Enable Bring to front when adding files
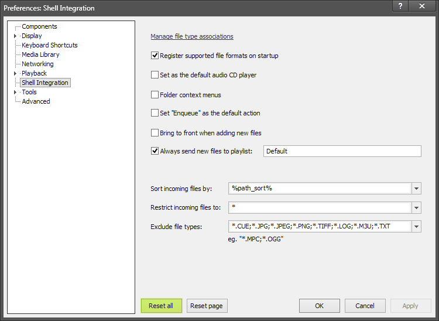439x321 pixels. (155, 133)
